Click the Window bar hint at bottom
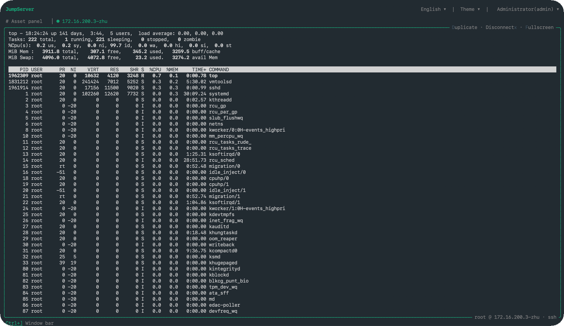This screenshot has width=564, height=326. (x=39, y=323)
